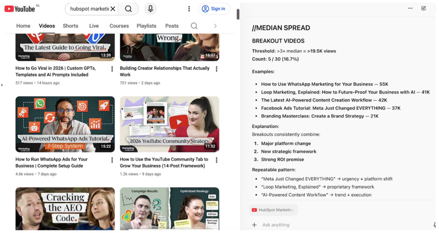Open the search-within-channel magnifier icon
The height and width of the screenshot is (233, 439).
pos(194,26)
